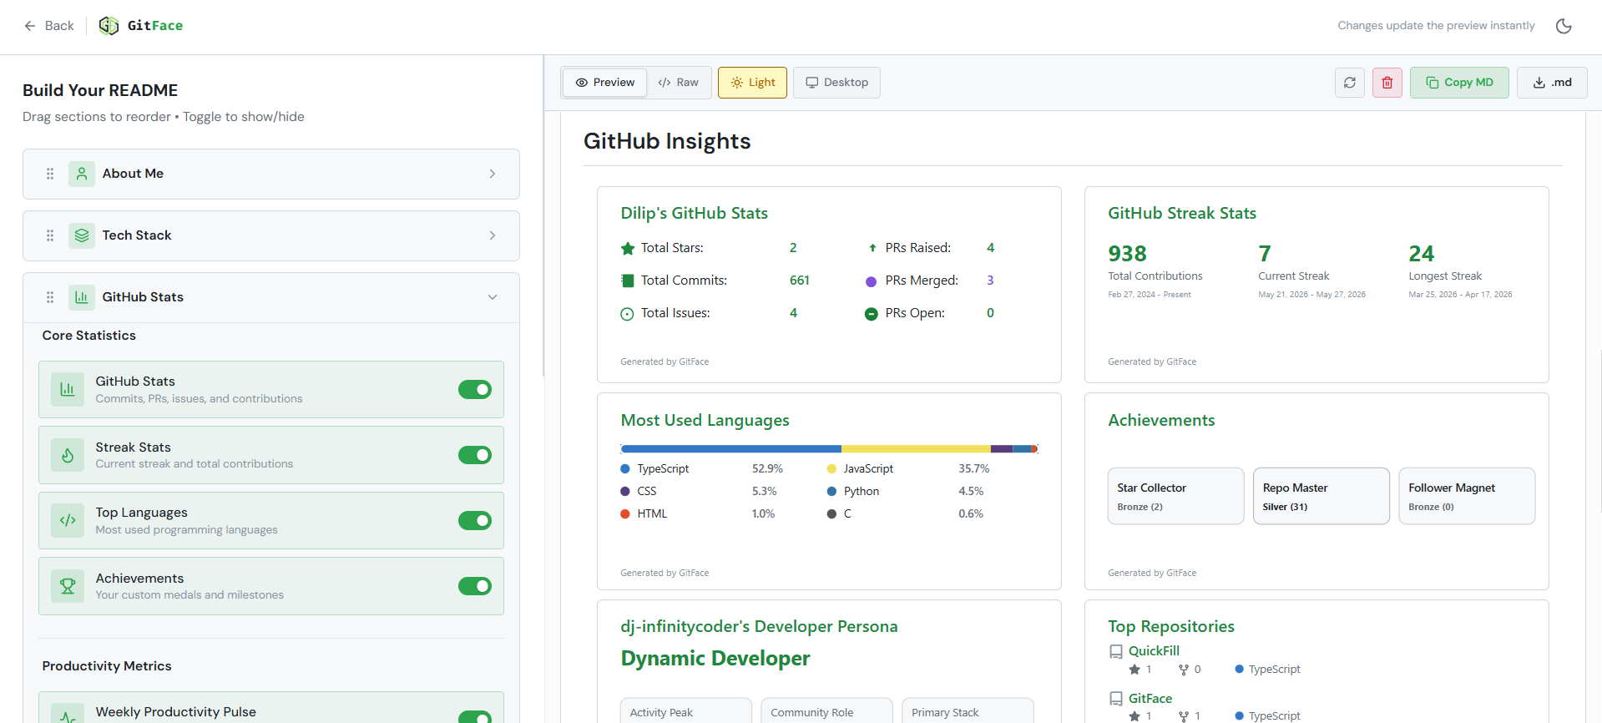
Task: Download the .md file
Action: tap(1552, 83)
